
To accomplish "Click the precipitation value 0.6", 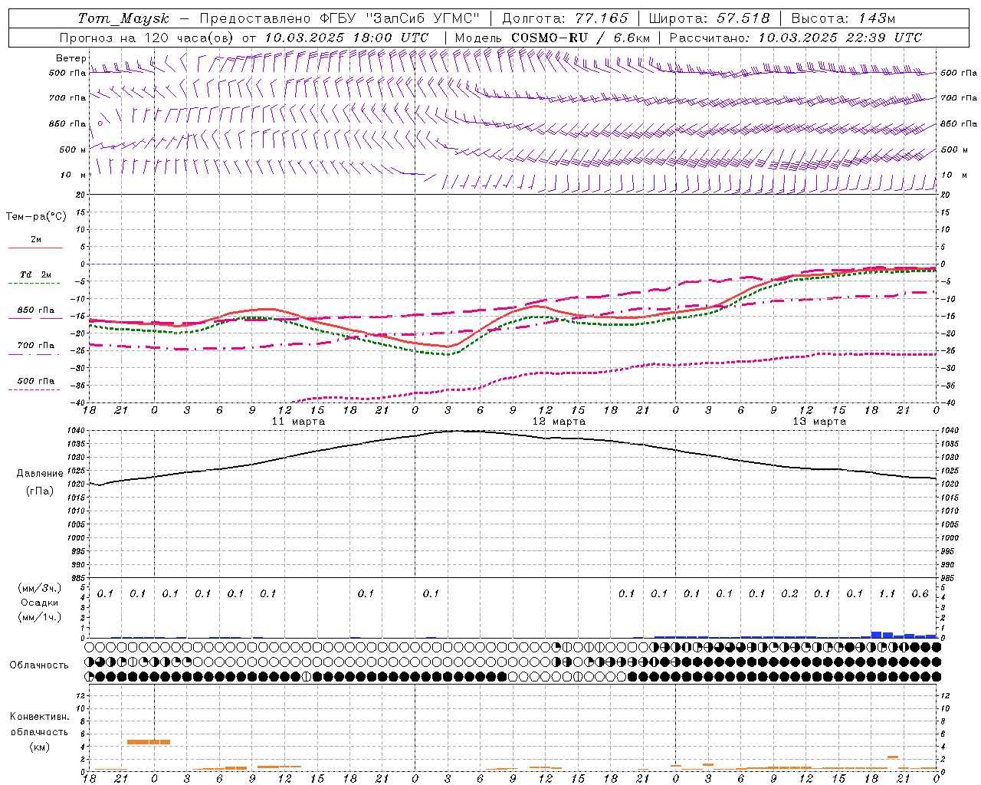I will [x=920, y=593].
